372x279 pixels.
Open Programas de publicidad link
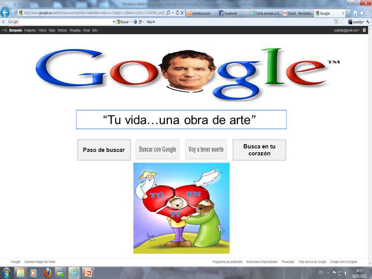point(227,262)
